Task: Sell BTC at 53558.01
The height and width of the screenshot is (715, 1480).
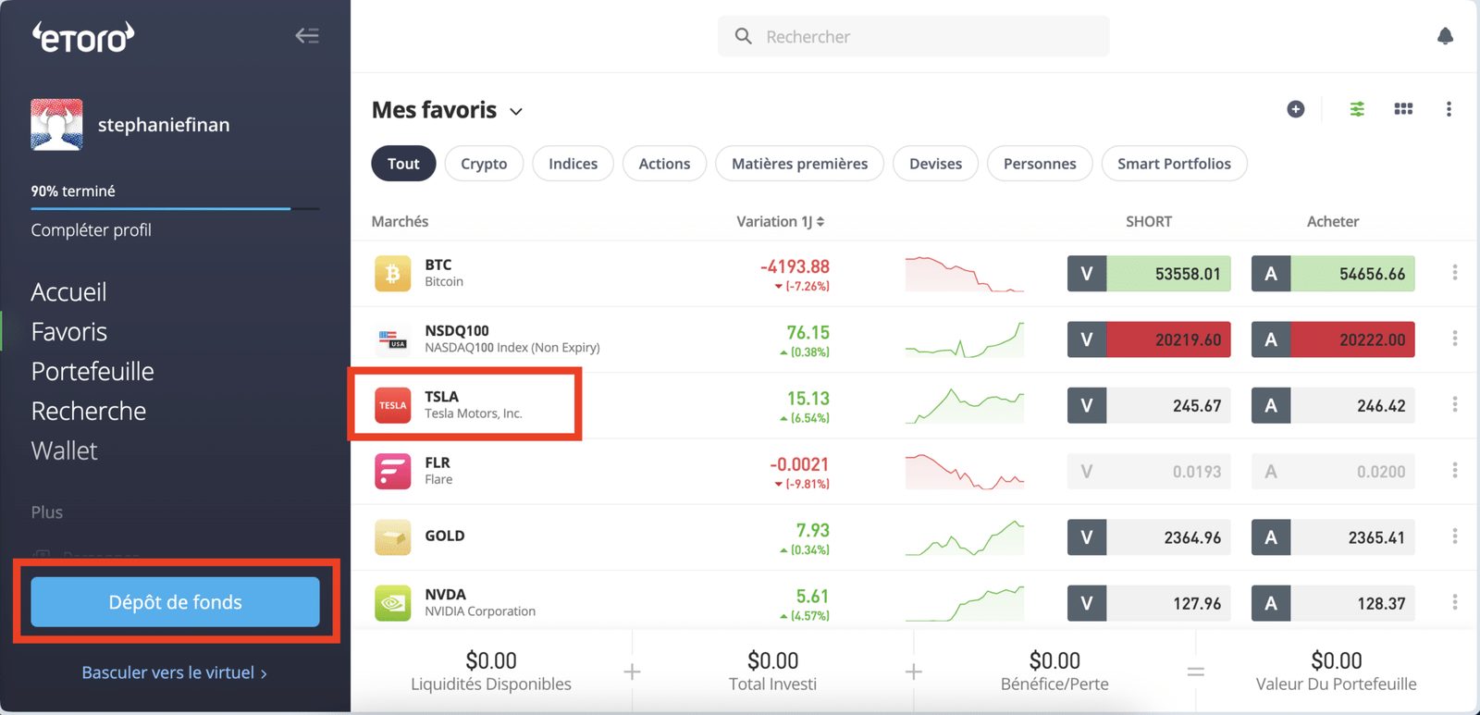Action: pyautogui.click(x=1149, y=274)
